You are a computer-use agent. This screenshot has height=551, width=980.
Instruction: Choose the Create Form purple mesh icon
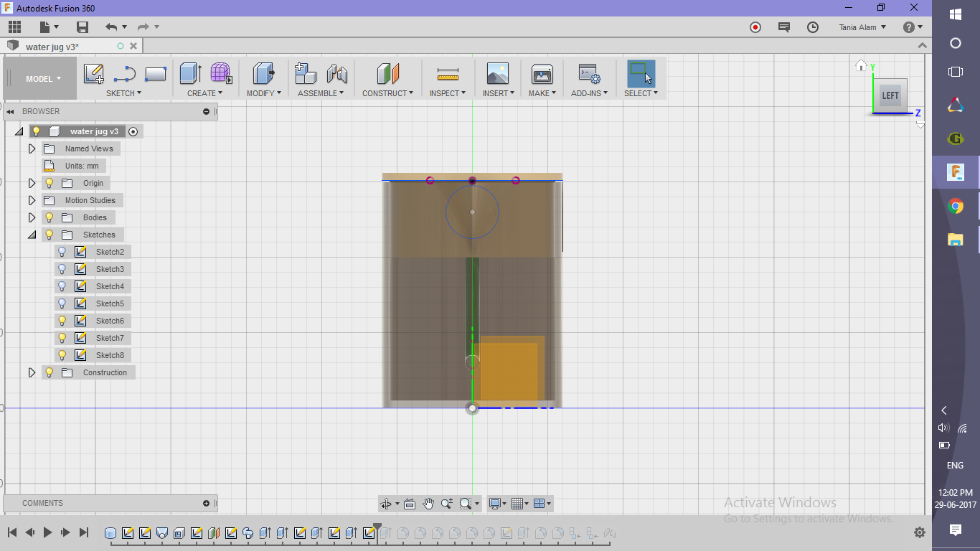pyautogui.click(x=221, y=74)
